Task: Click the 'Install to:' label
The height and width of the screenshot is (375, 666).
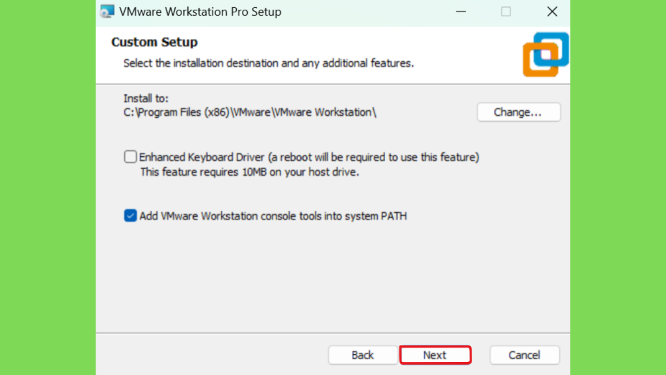Action: [x=146, y=98]
